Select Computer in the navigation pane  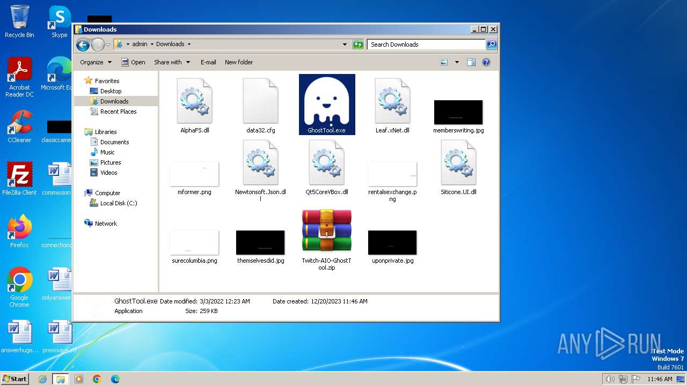(x=107, y=193)
